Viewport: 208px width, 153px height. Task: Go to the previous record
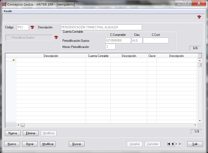tap(173, 144)
